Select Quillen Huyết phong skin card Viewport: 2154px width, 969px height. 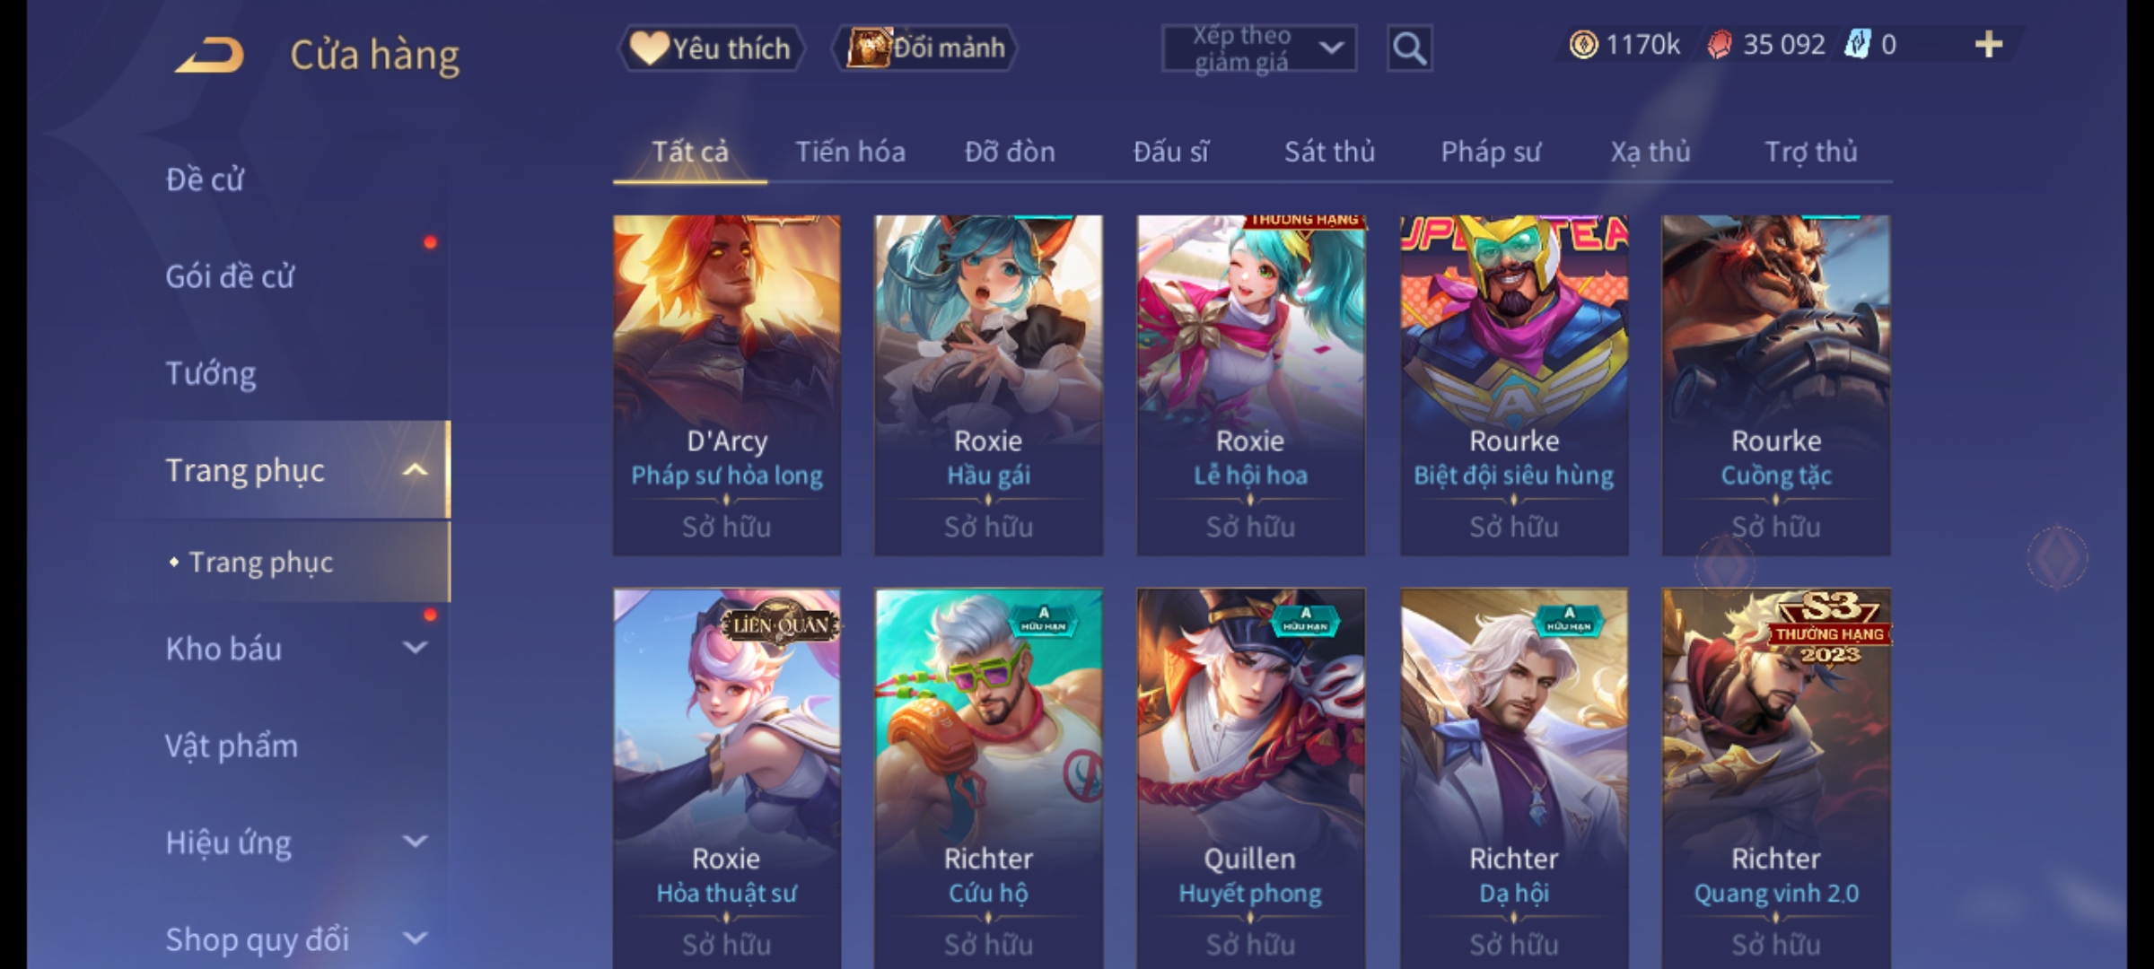click(x=1250, y=778)
